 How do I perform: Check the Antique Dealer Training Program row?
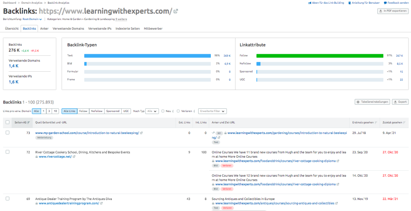[x=7, y=199]
